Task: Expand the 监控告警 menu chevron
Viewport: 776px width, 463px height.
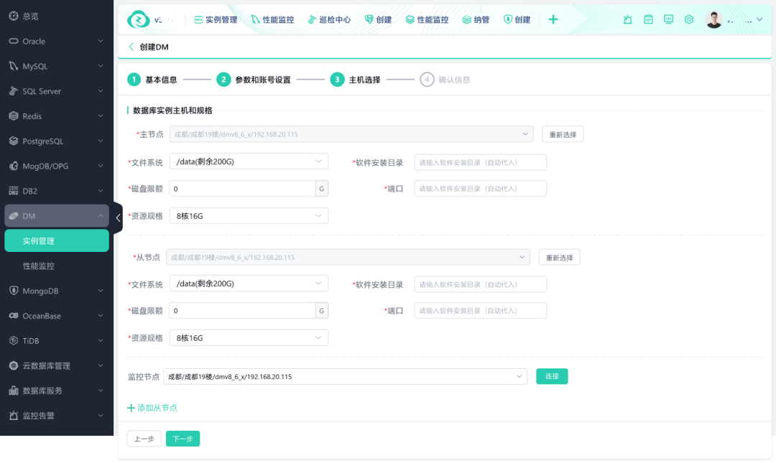Action: pos(101,416)
